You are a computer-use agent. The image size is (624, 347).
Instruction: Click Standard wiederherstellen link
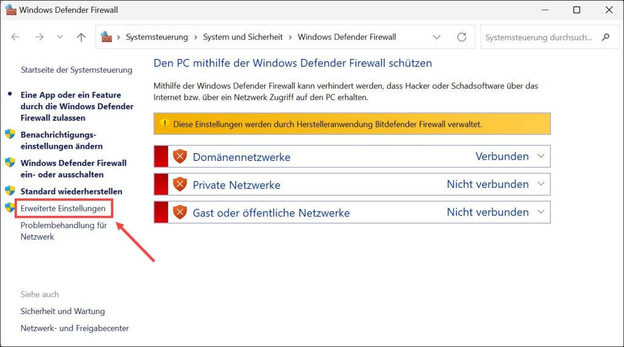point(71,191)
